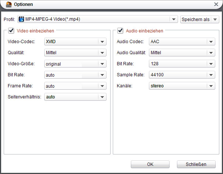Open the Audio Codec AAC dropdown

tap(182, 42)
